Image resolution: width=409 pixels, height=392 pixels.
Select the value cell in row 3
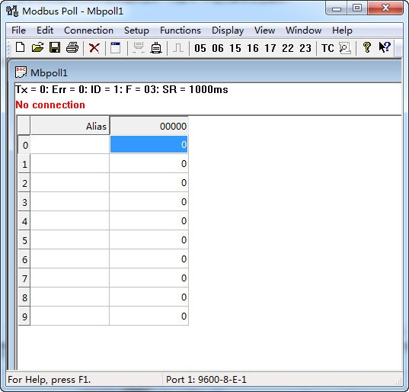(x=149, y=201)
